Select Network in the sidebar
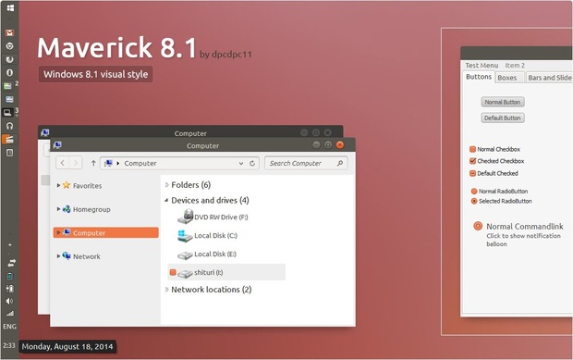The image size is (573, 360). pos(87,256)
